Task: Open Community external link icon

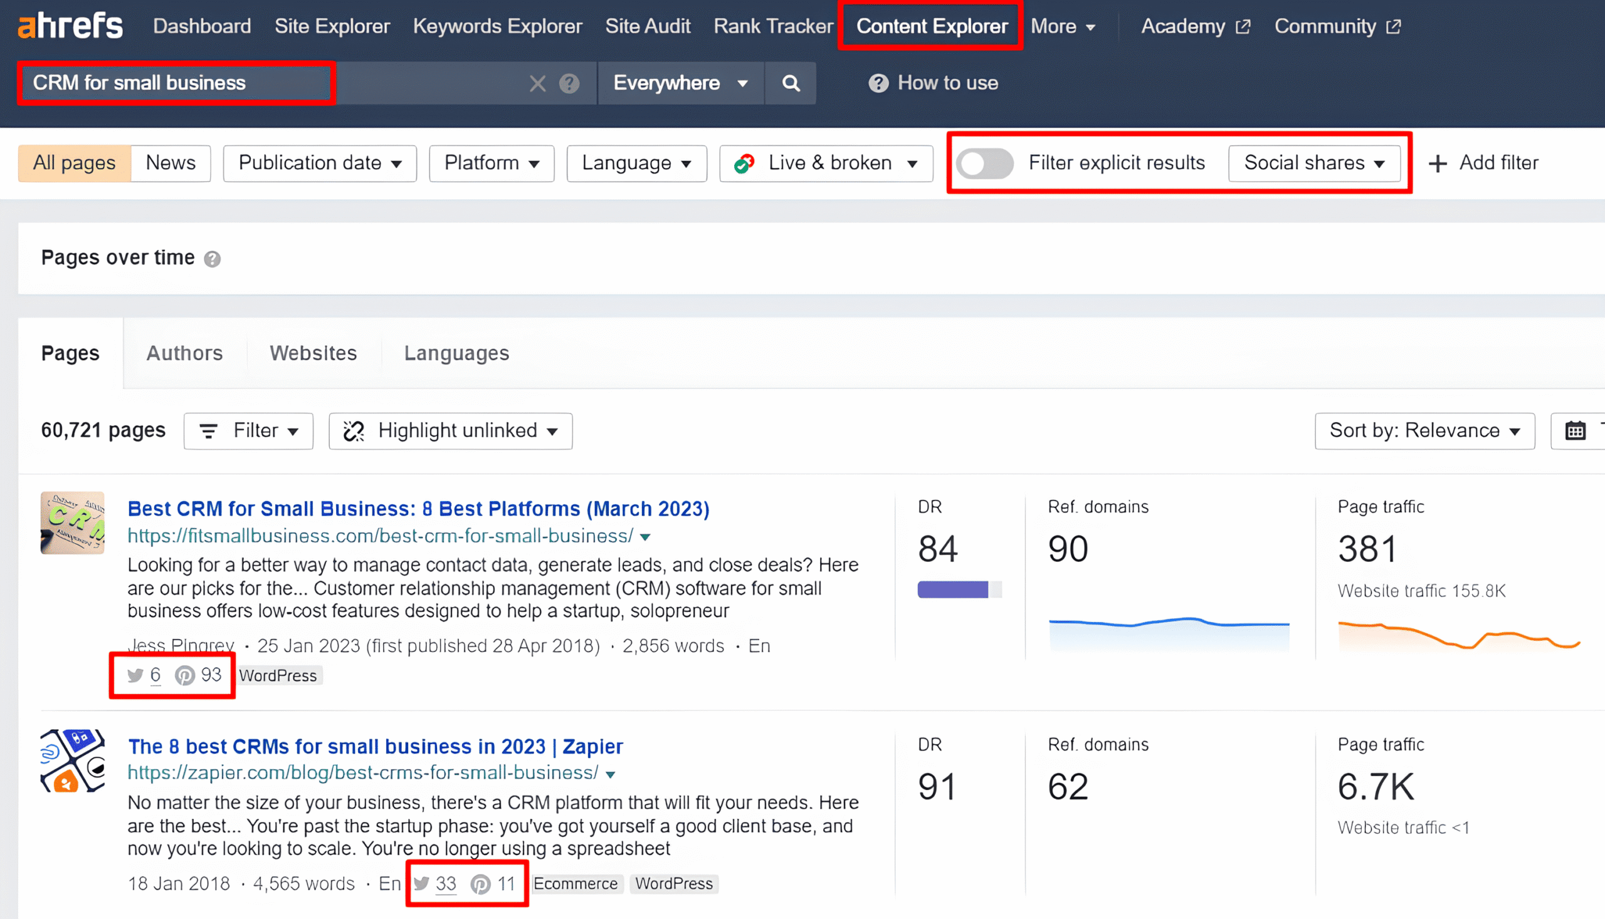Action: (x=1393, y=26)
